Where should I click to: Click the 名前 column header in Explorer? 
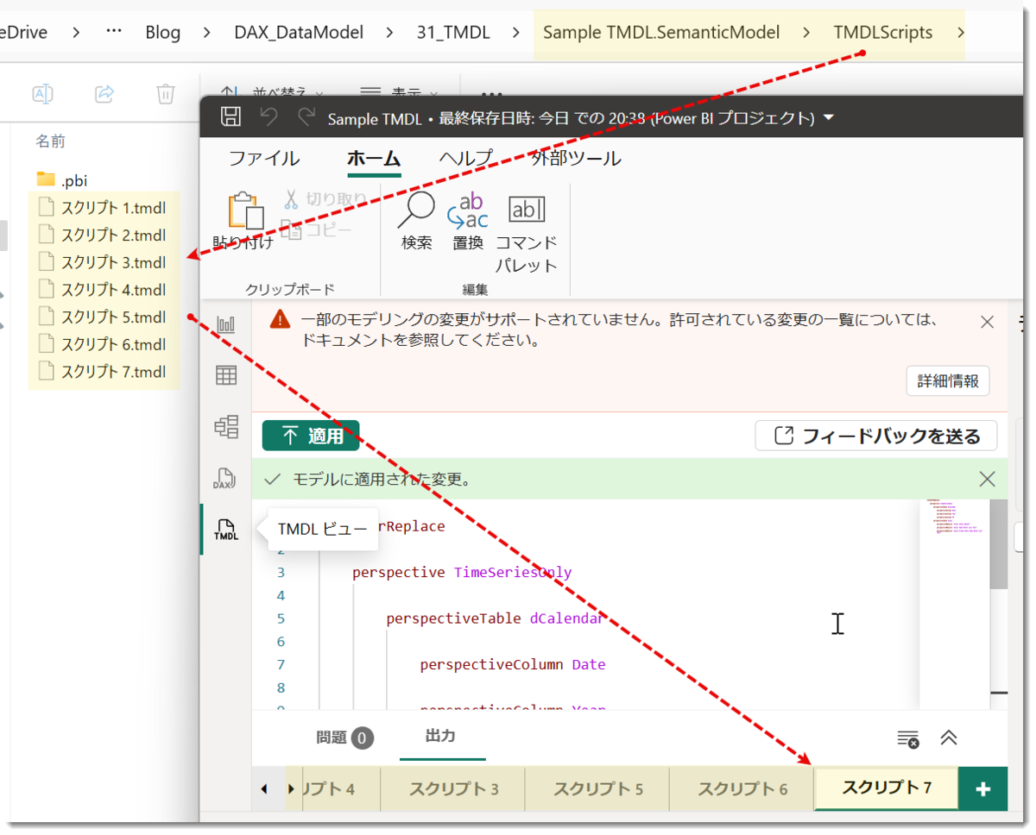click(x=50, y=141)
